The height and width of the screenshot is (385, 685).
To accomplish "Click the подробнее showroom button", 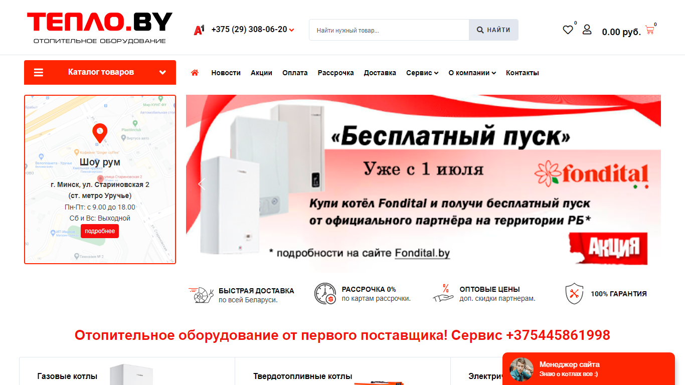I will click(100, 231).
